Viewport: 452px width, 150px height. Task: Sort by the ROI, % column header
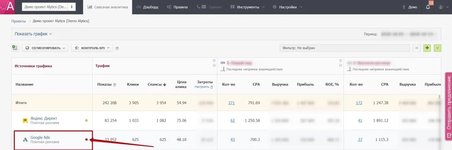click(x=332, y=85)
